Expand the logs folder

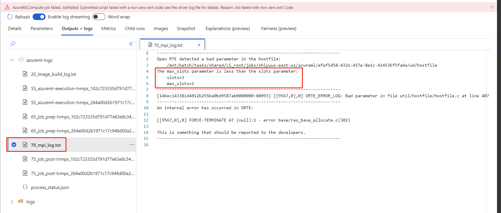pos(12,202)
